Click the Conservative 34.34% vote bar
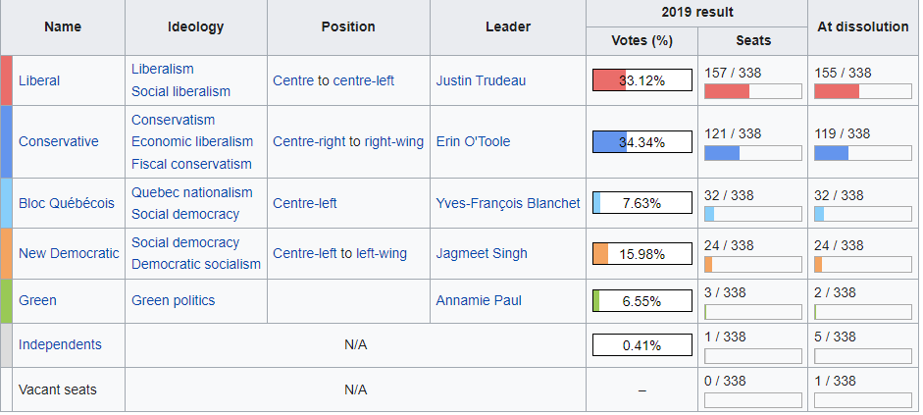This screenshot has width=923, height=415. click(x=642, y=142)
